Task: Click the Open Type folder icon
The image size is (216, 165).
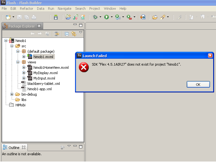Action: [x=155, y=17]
